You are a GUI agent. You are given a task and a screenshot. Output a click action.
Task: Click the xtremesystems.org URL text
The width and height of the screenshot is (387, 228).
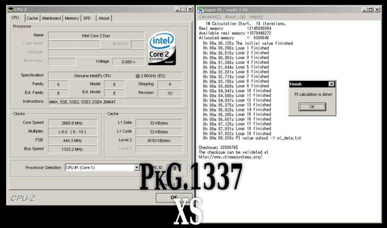click(x=230, y=157)
